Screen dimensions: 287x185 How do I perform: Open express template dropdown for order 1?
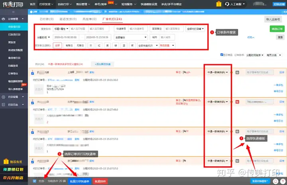click(218, 72)
